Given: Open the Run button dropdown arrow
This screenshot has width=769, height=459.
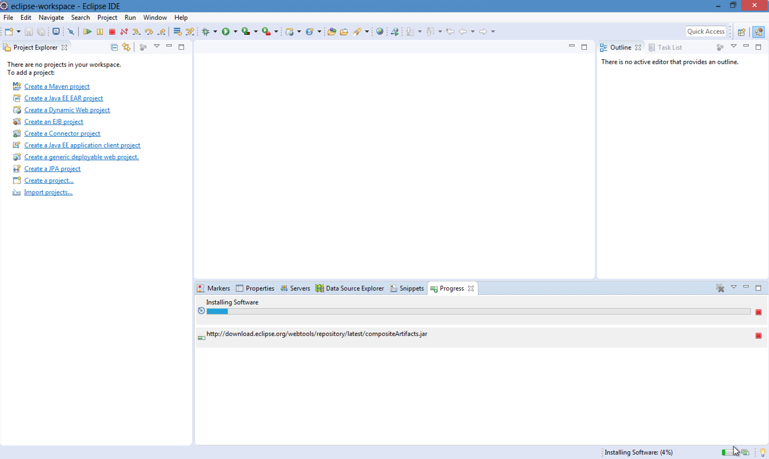Looking at the screenshot, I should point(235,32).
